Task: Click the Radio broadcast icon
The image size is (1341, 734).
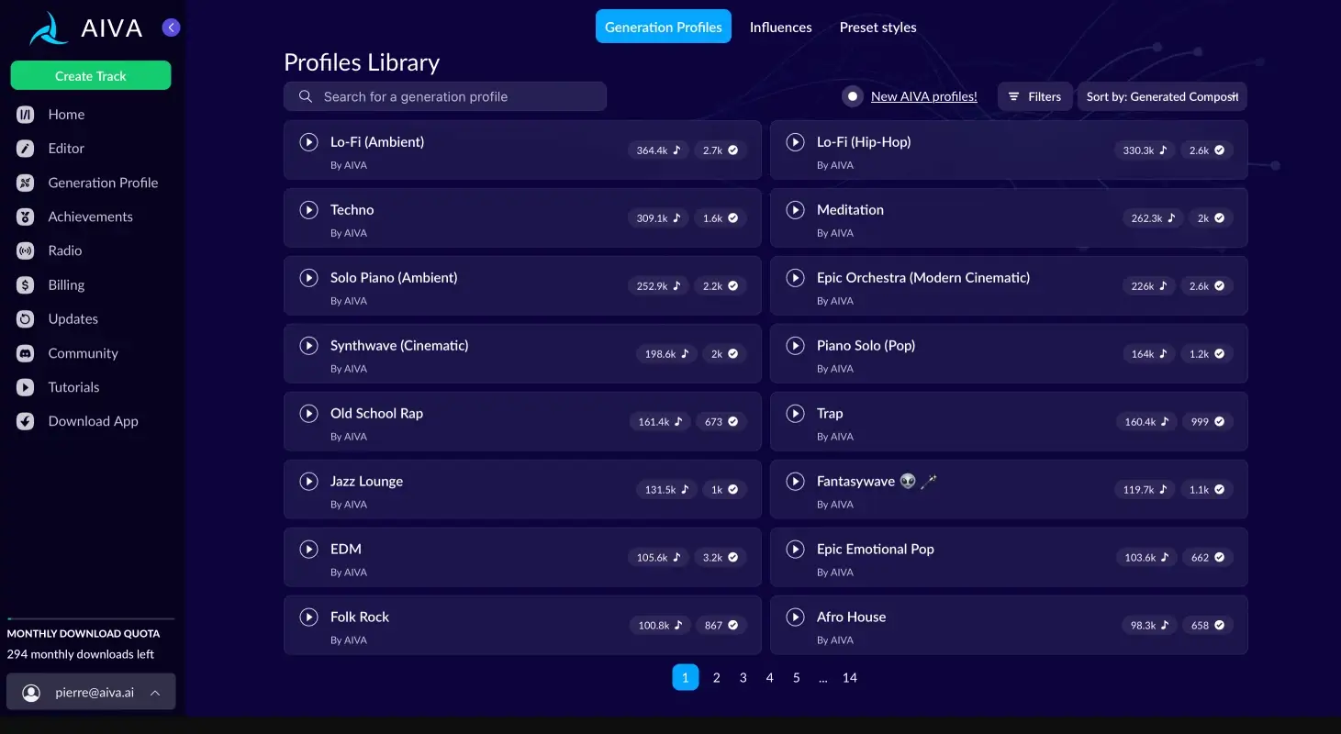Action: [x=26, y=250]
